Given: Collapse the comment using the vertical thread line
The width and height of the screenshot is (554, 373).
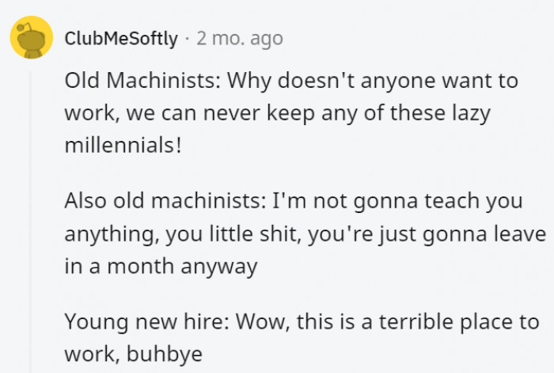Looking at the screenshot, I should [x=30, y=222].
